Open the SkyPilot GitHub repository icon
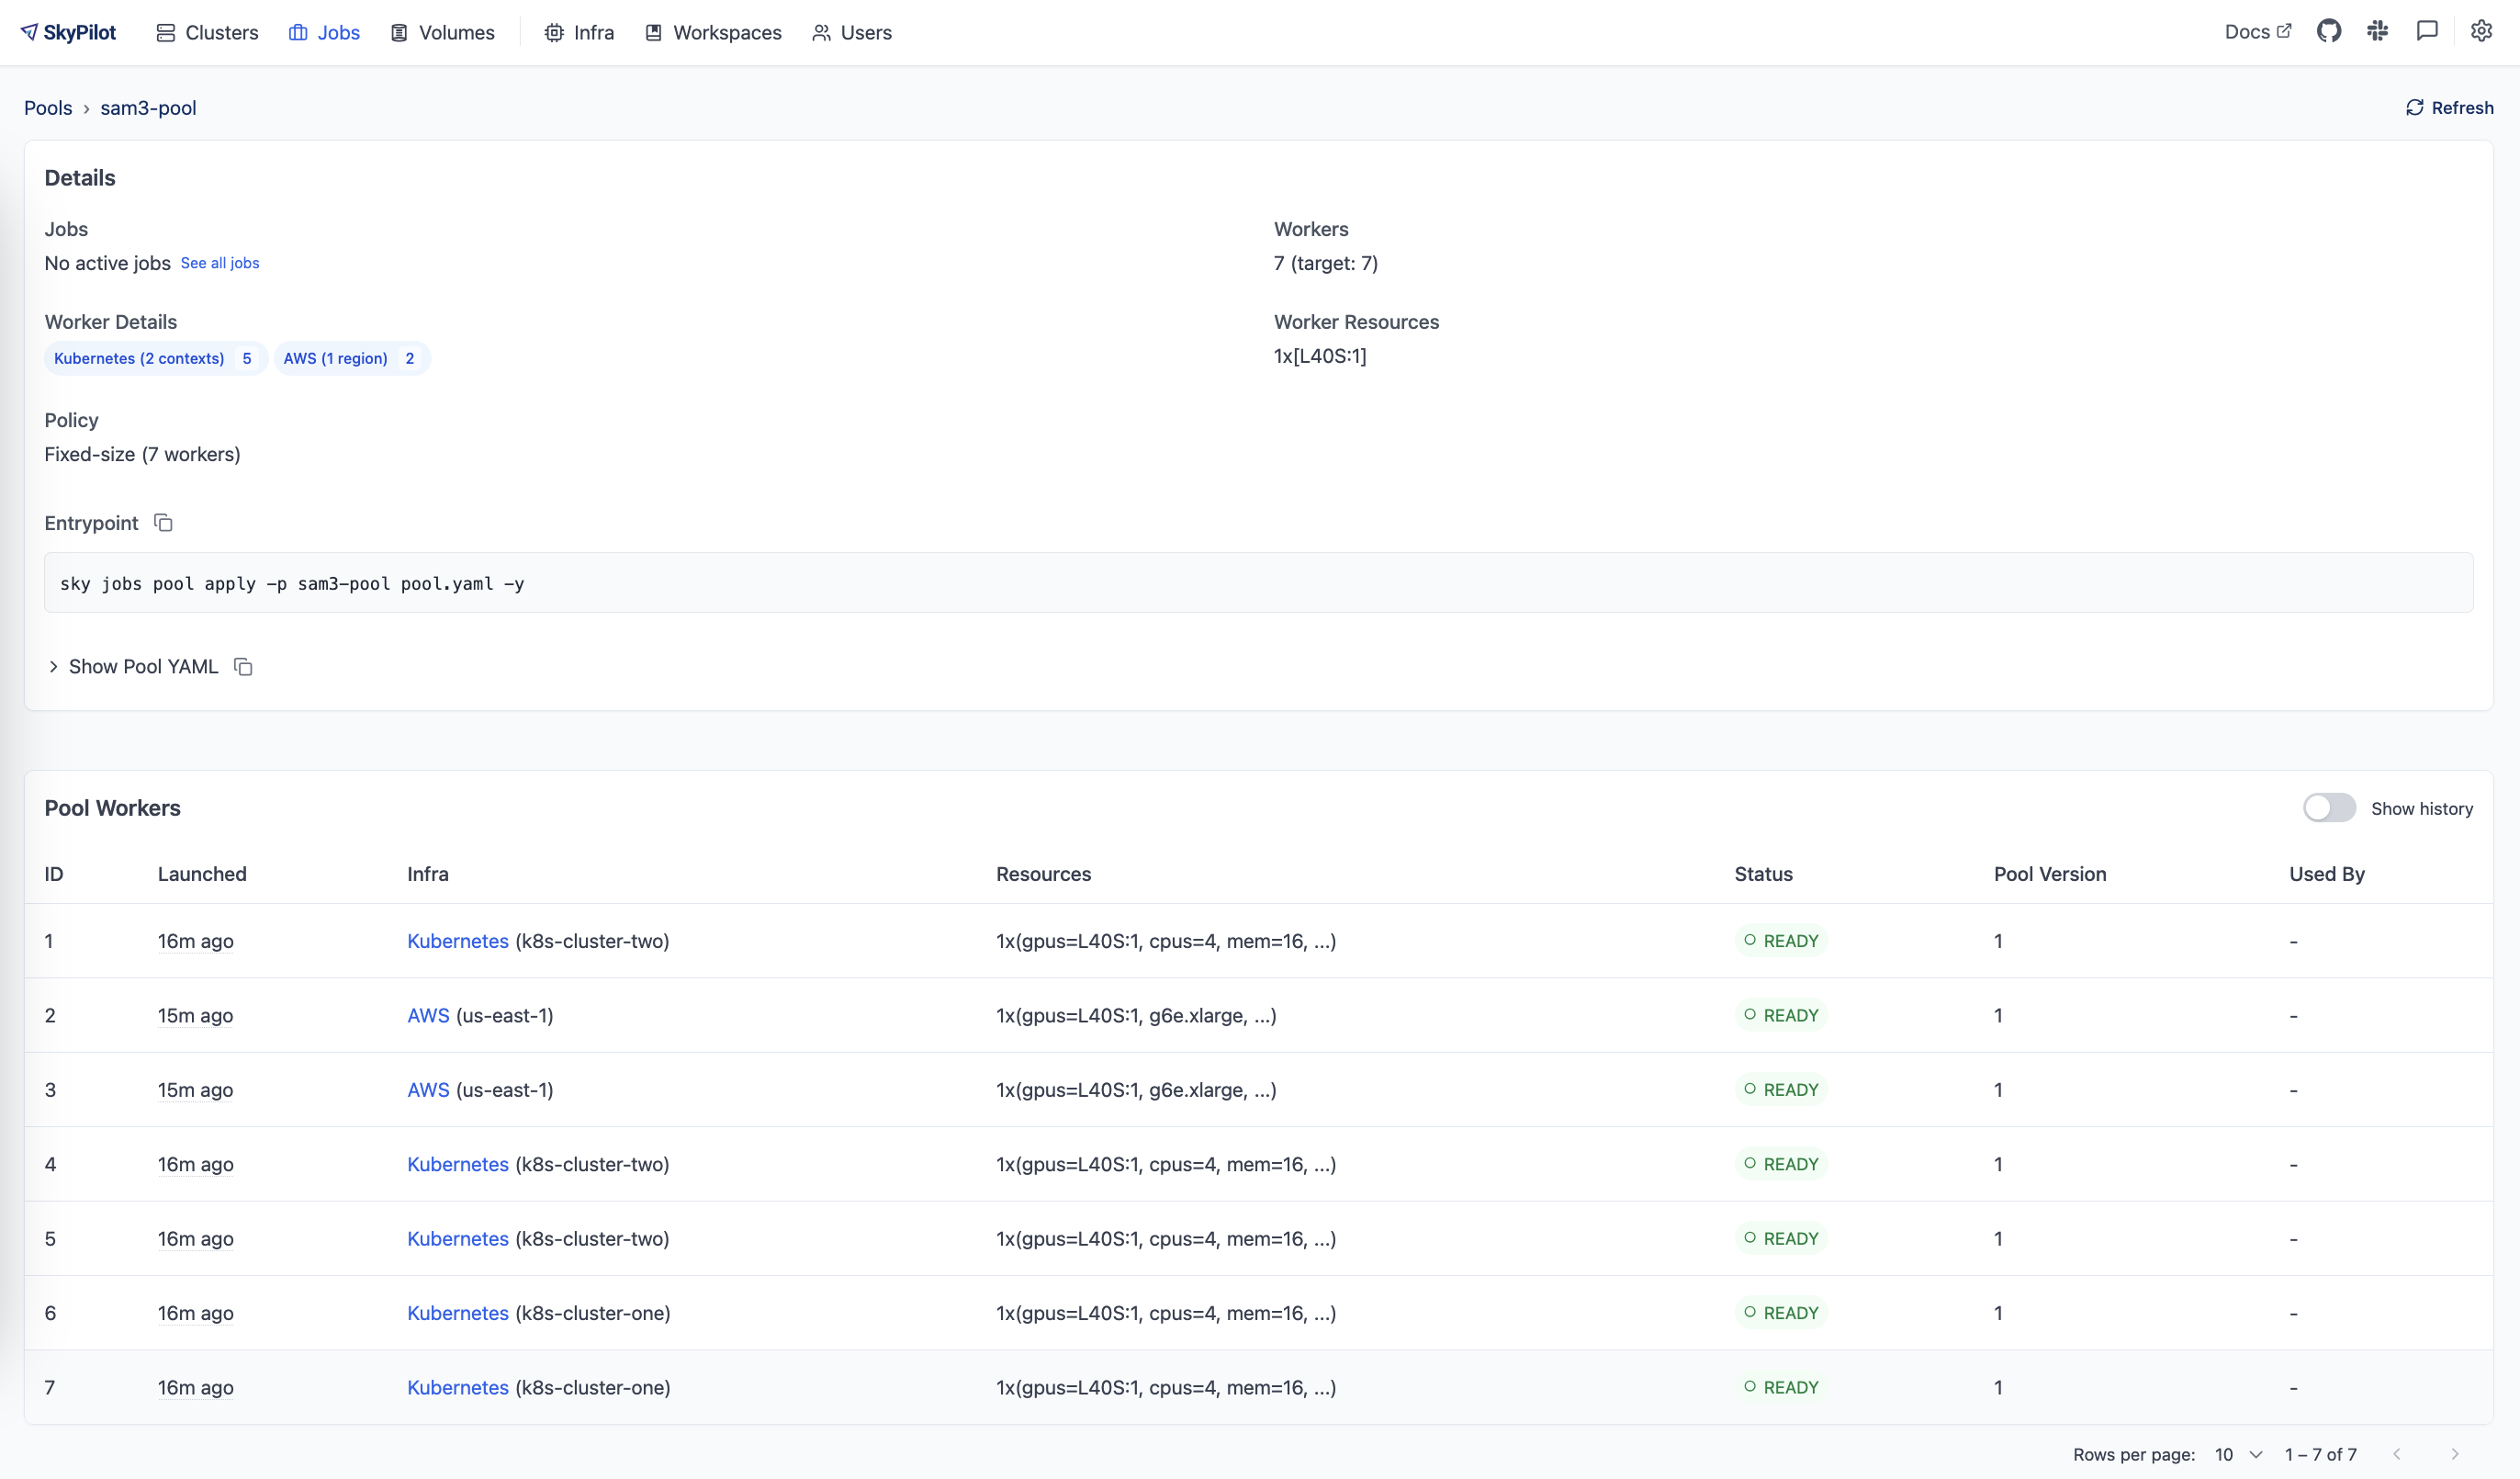2520x1479 pixels. pos(2330,31)
